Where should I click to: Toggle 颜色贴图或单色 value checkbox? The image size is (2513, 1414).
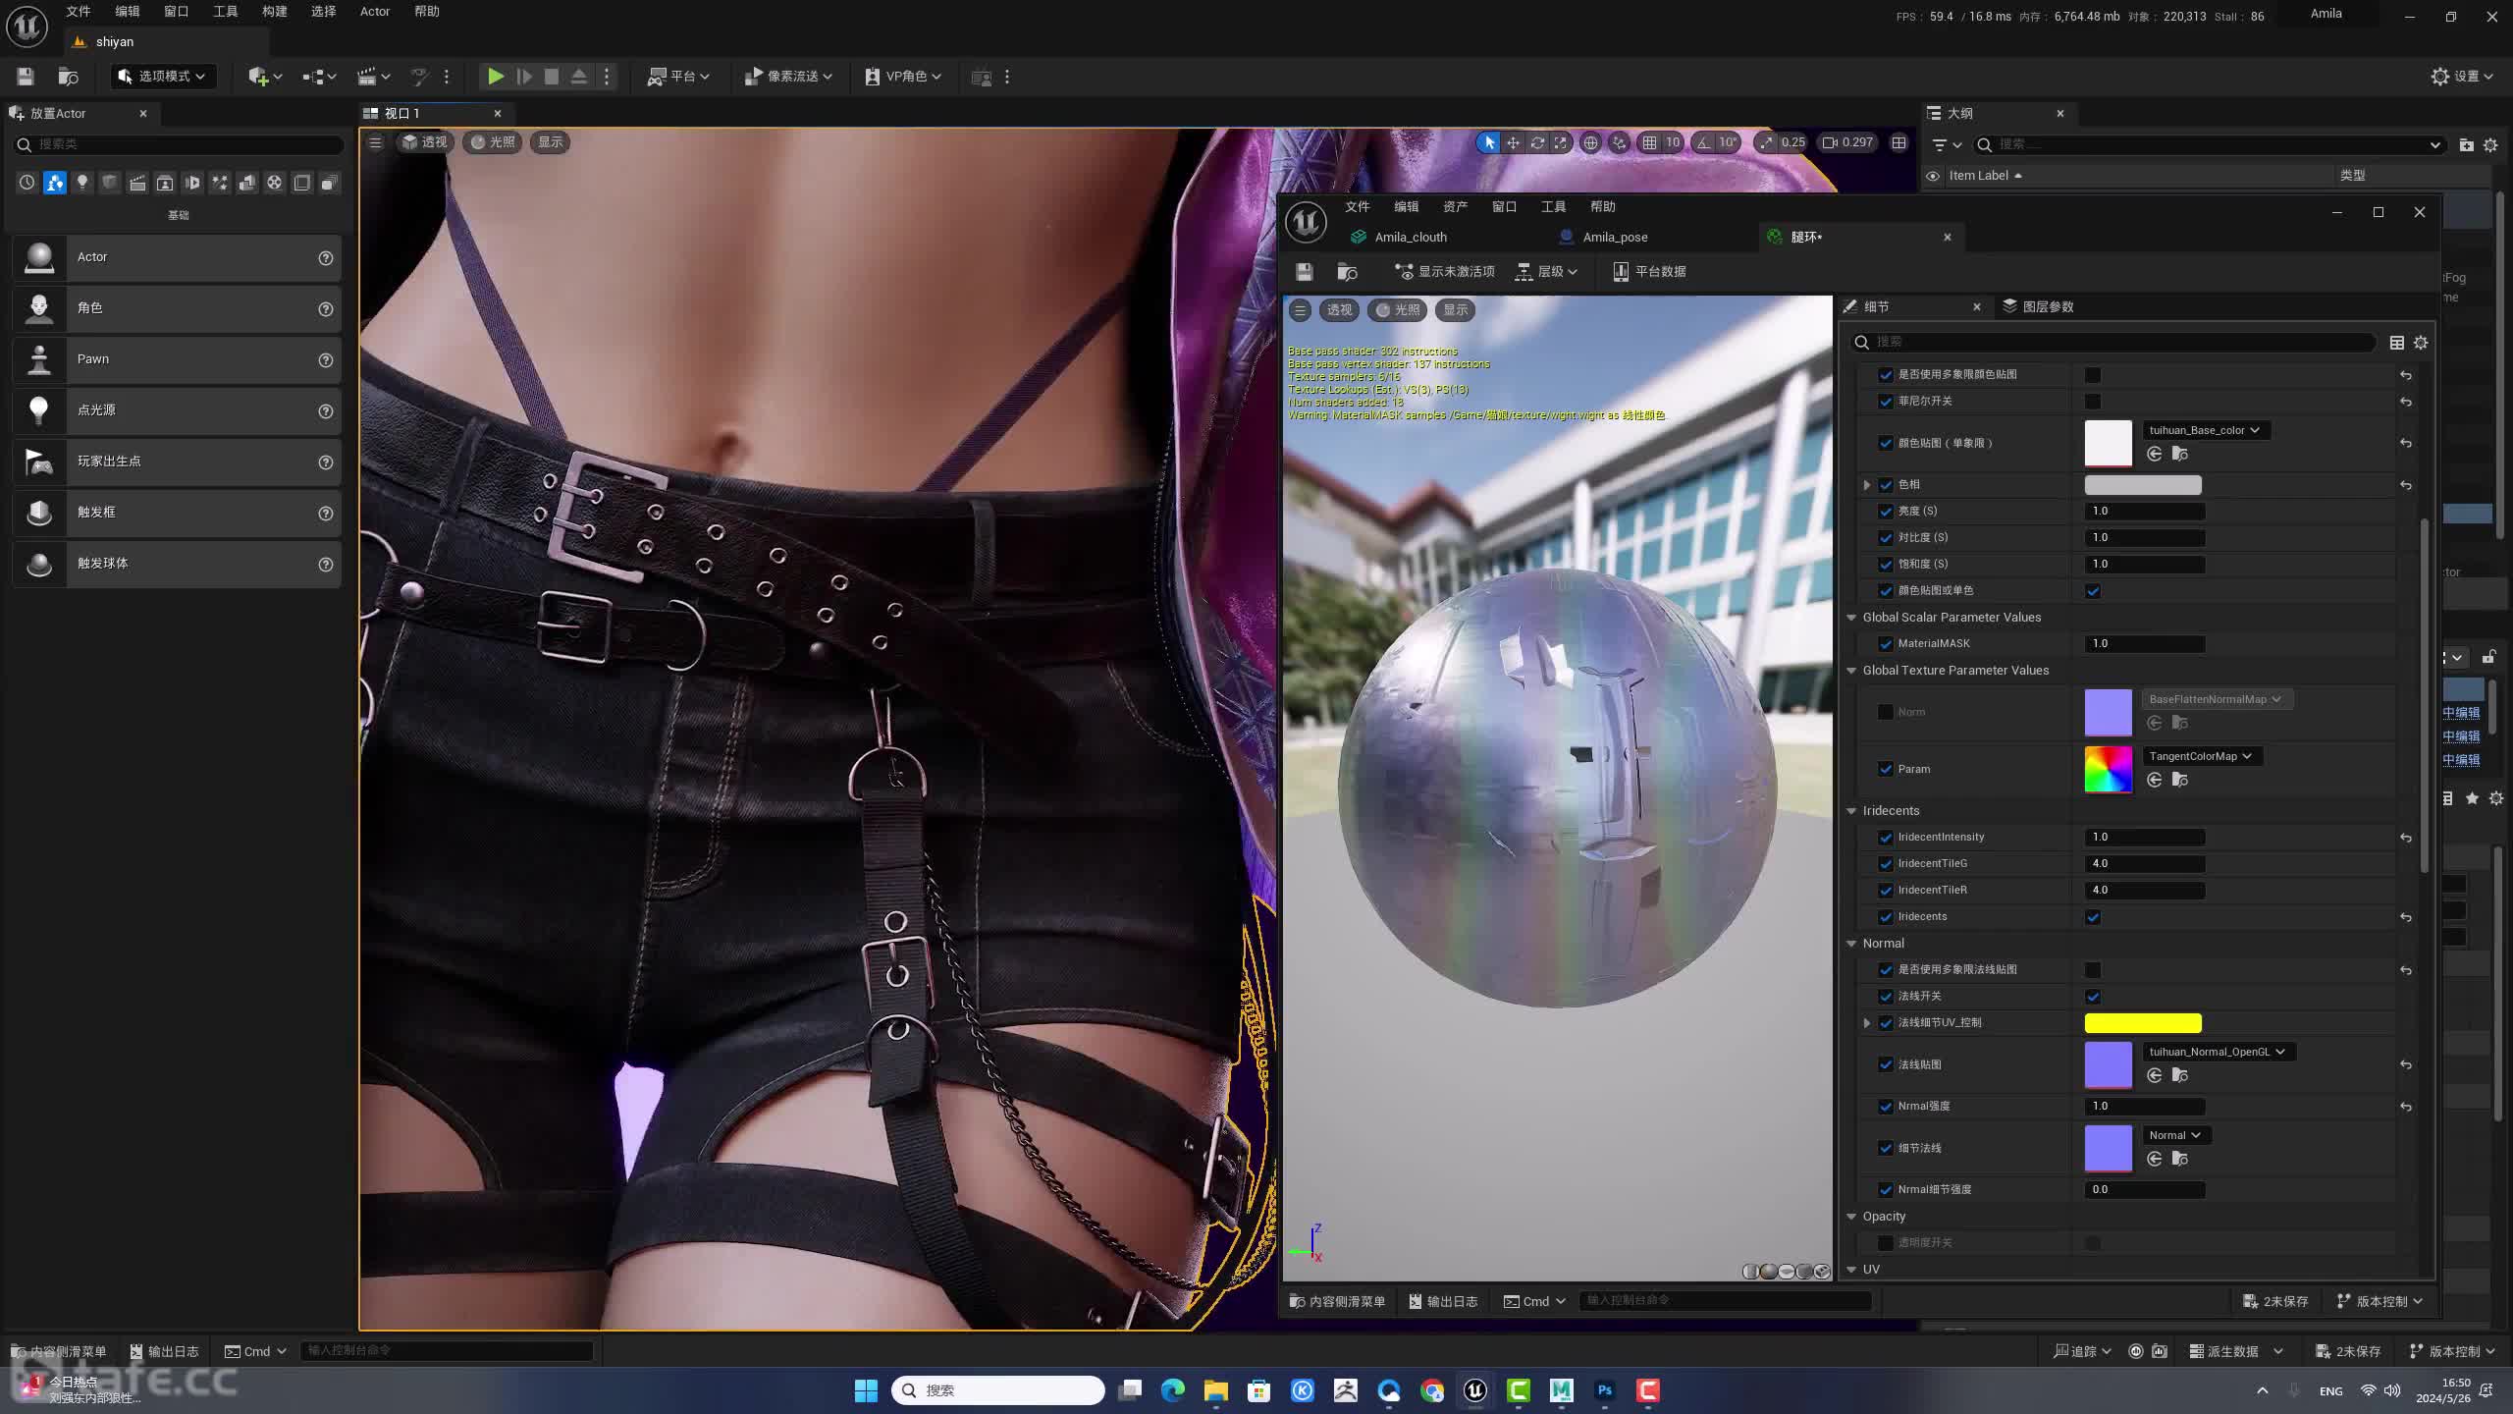2093,591
